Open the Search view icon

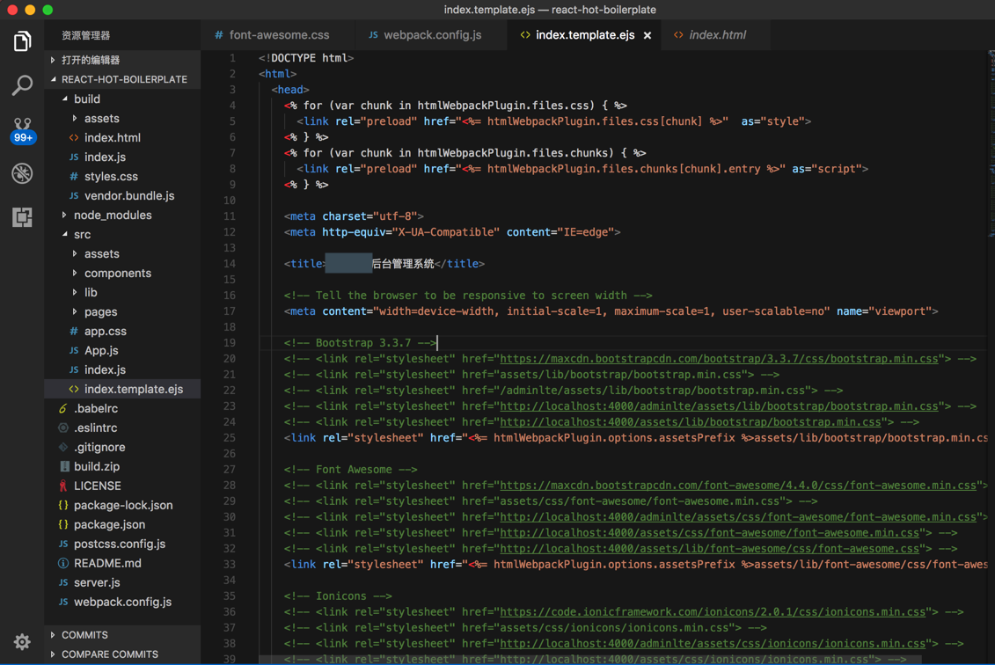[22, 85]
